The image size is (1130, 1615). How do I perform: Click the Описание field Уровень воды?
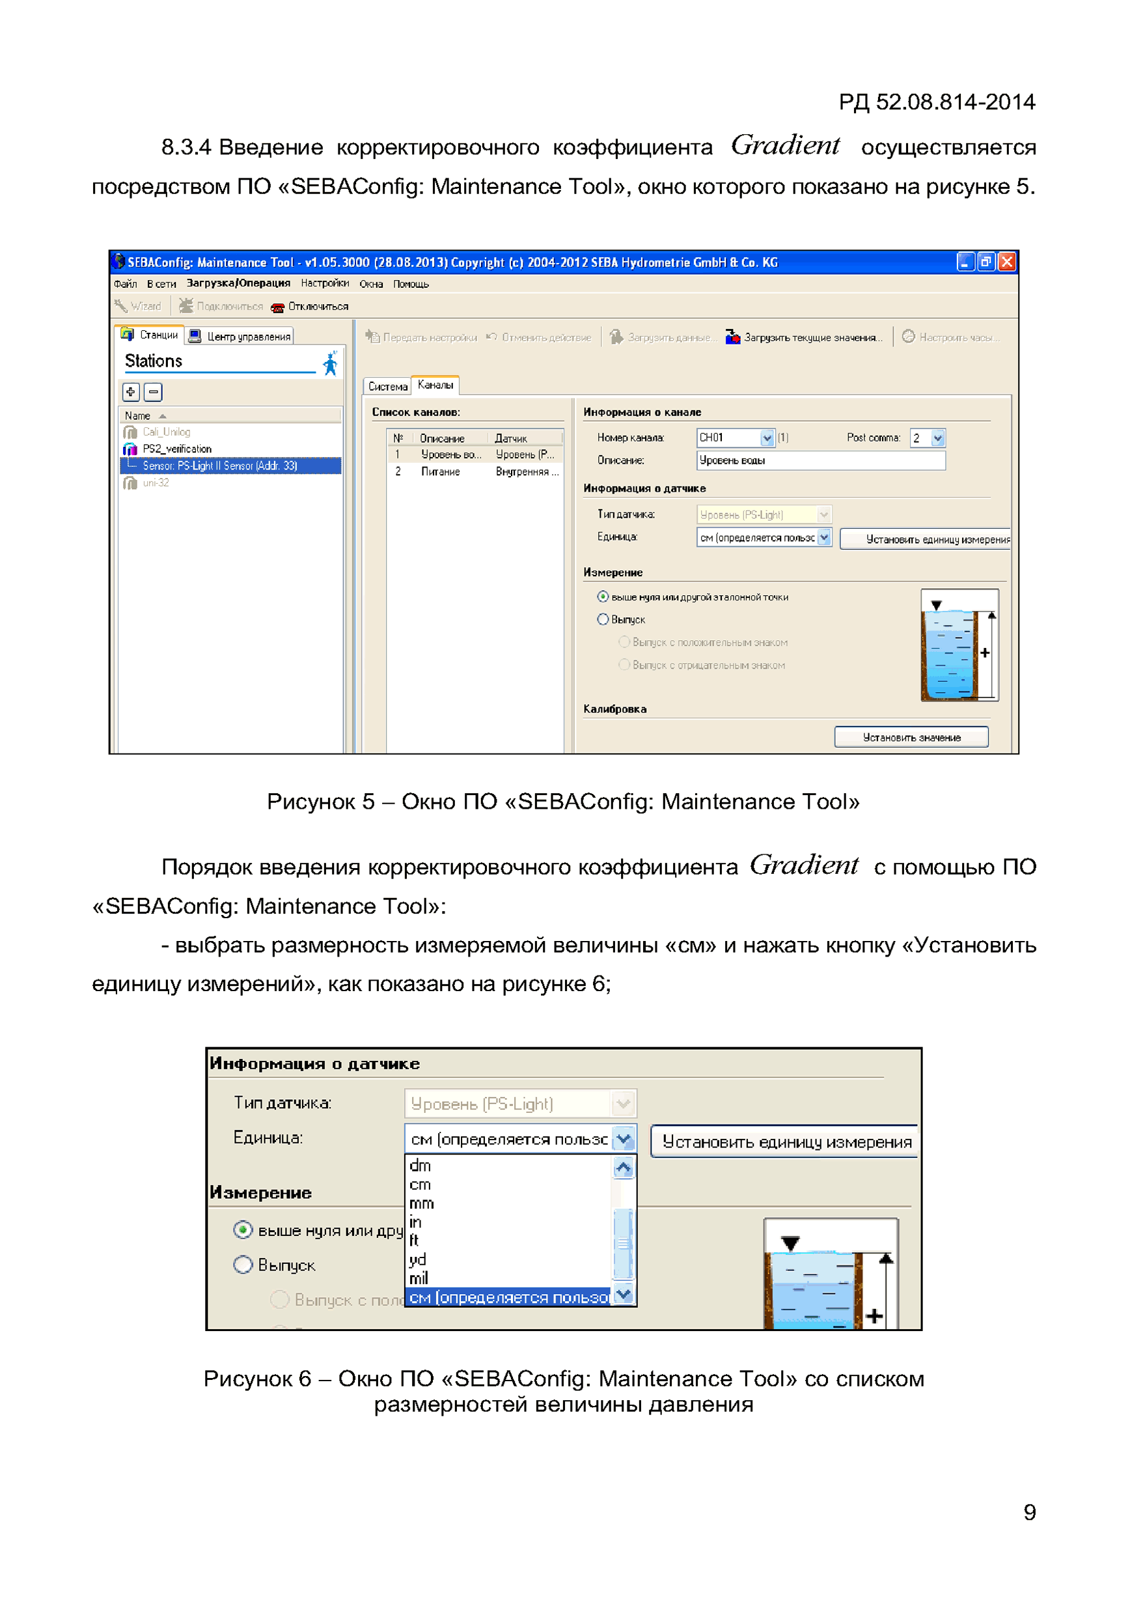821,460
